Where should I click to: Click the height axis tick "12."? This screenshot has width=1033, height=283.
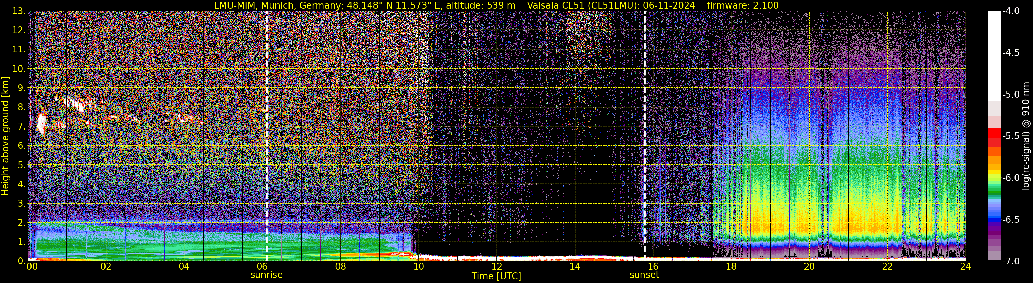pyautogui.click(x=19, y=30)
